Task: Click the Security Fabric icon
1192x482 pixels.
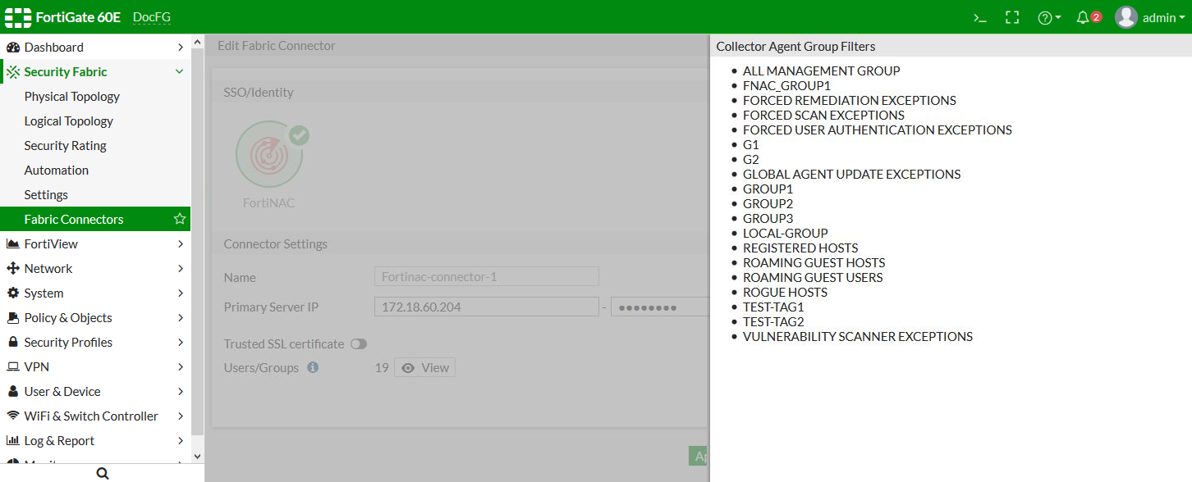Action: pyautogui.click(x=13, y=71)
